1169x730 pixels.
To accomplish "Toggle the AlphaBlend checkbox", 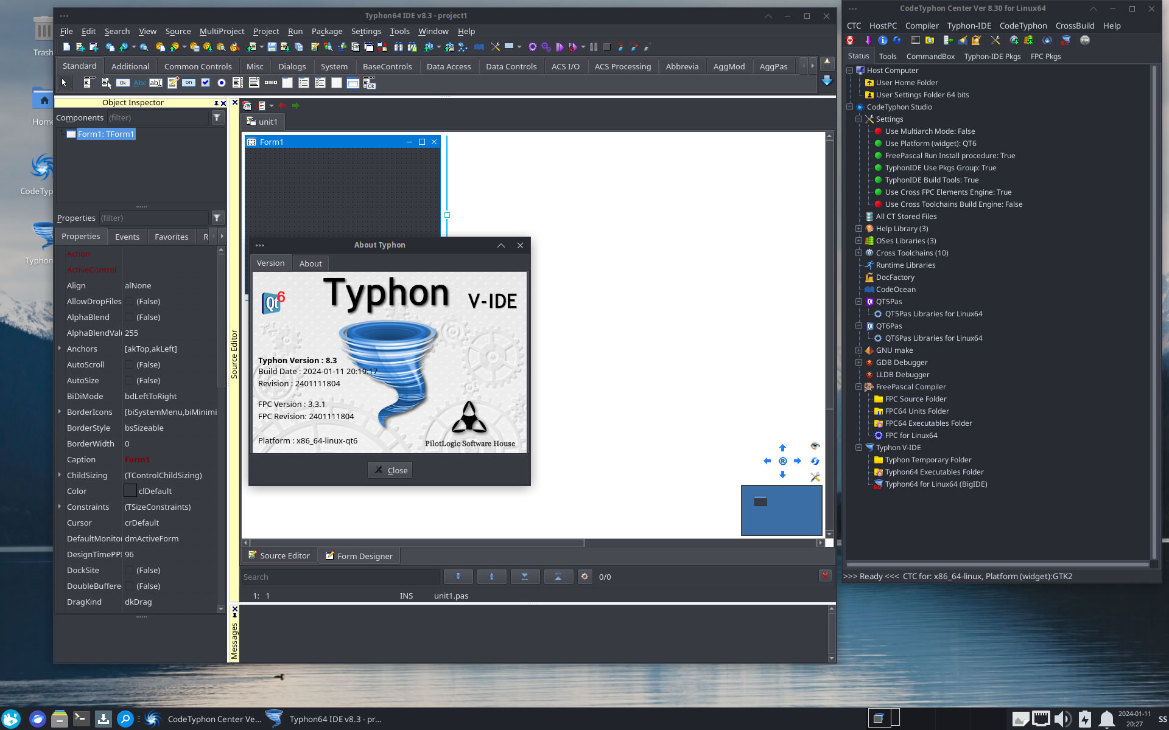I will tap(129, 317).
